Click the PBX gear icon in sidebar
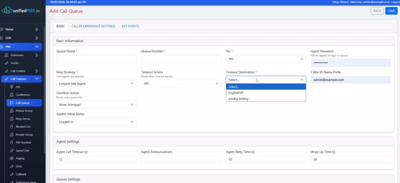The height and width of the screenshot is (183, 400). pos(2,47)
